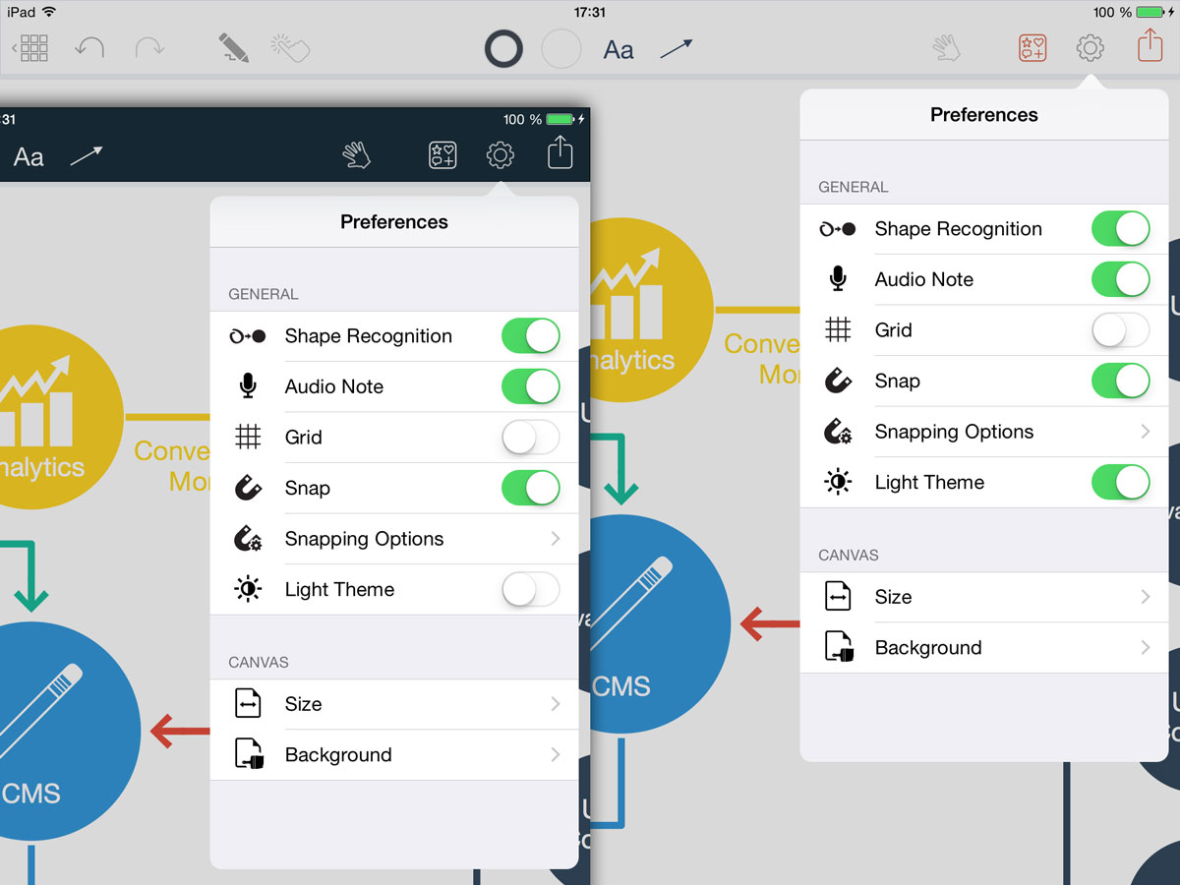This screenshot has height=885, width=1180.
Task: Expand canvas Size chevron in right panel
Action: click(x=1146, y=597)
